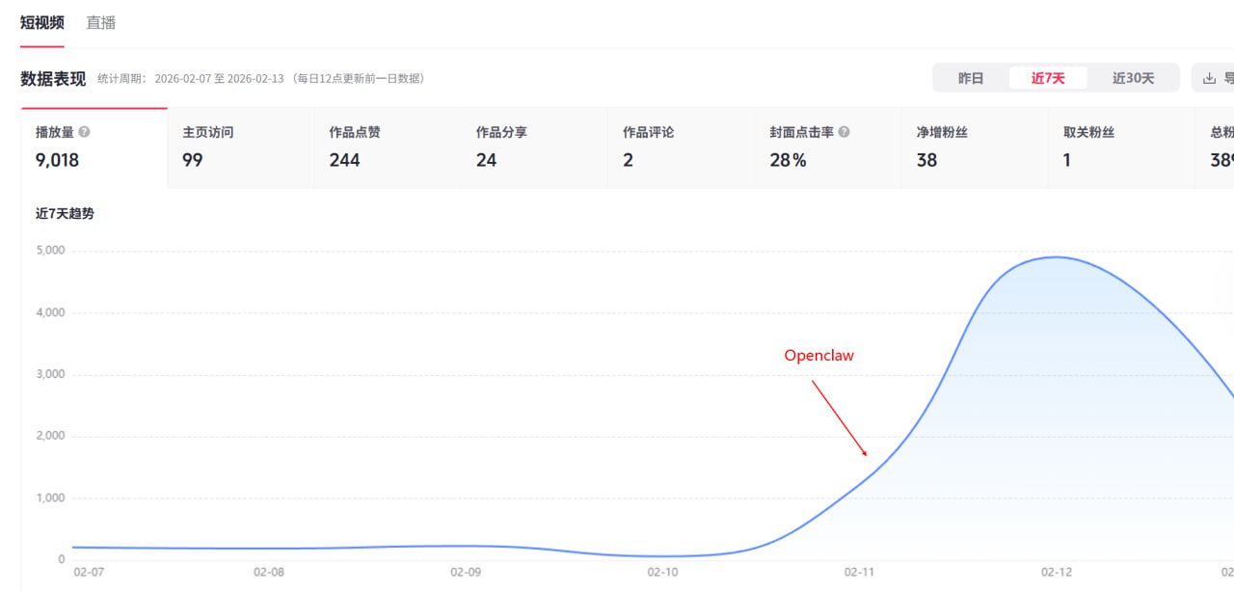Viewport: 1234px width, 591px height.
Task: Select the 昨日 time range
Action: pos(971,79)
